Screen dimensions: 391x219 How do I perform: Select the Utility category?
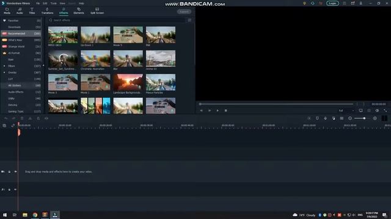click(x=21, y=99)
